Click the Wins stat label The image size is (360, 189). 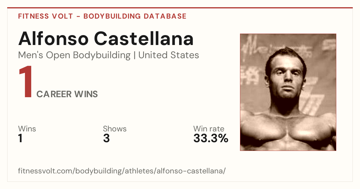27,129
